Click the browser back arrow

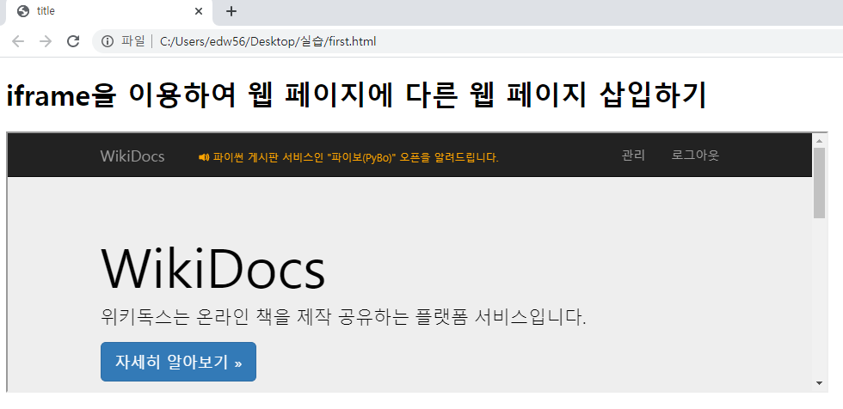18,41
